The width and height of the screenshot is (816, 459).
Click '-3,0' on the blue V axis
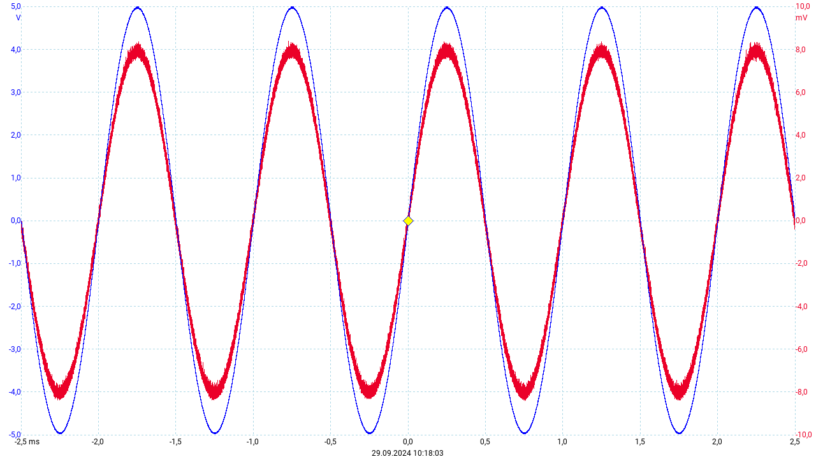pyautogui.click(x=15, y=349)
